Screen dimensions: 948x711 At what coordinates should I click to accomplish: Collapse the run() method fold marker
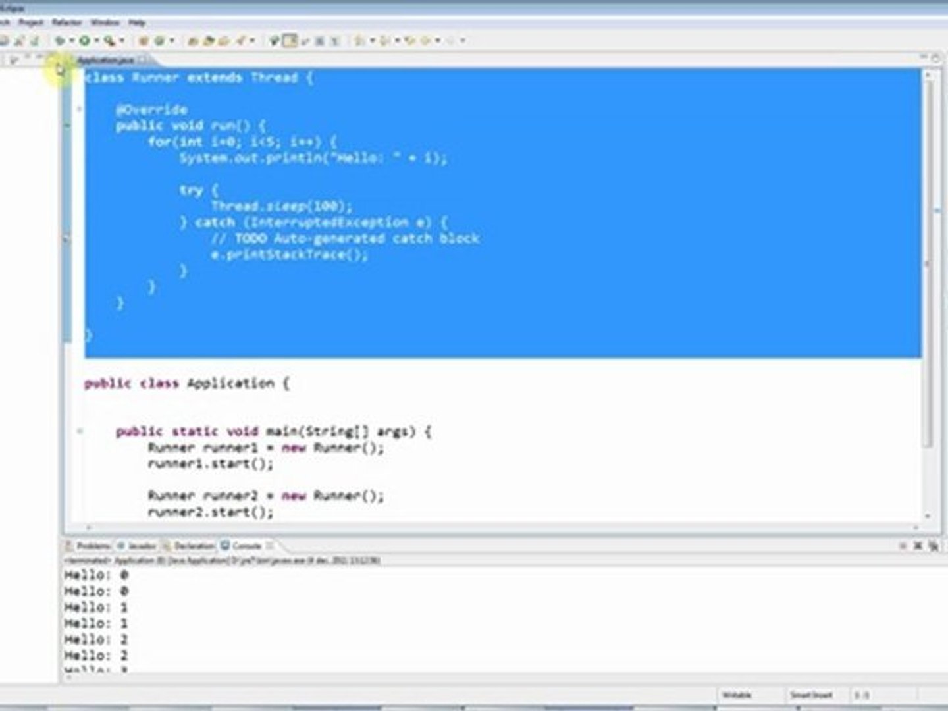pos(80,109)
